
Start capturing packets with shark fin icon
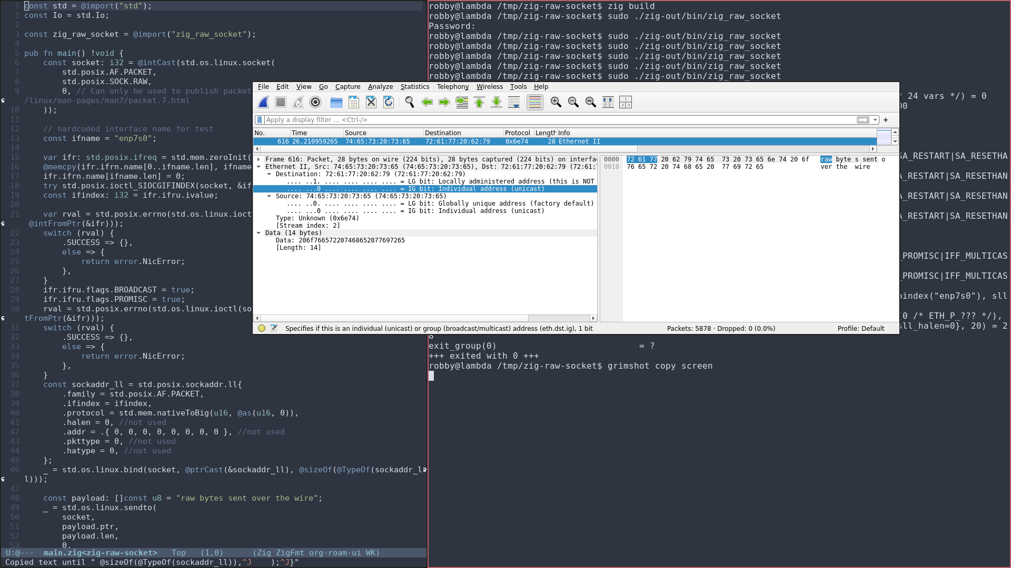click(x=263, y=103)
